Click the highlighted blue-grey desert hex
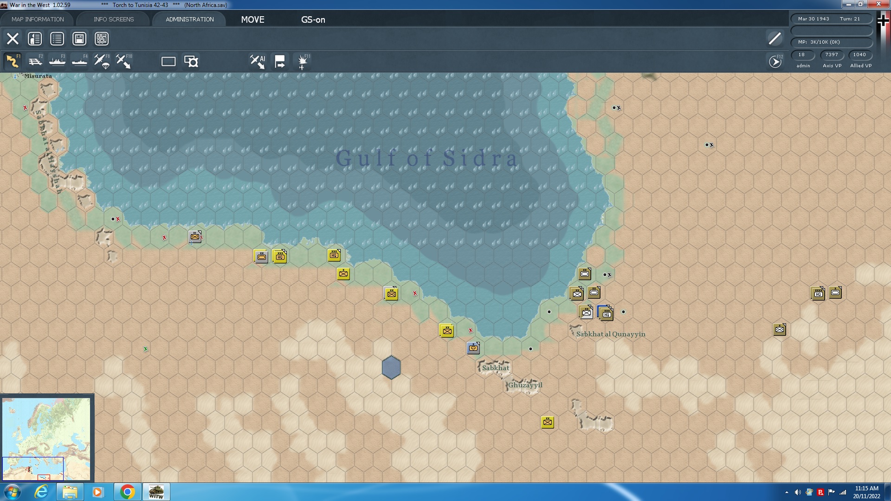The height and width of the screenshot is (501, 891). tap(391, 367)
